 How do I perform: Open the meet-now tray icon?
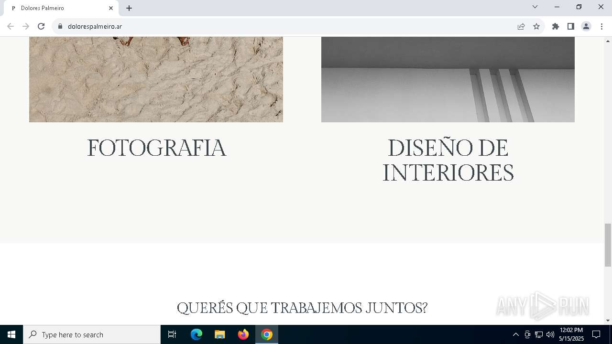pyautogui.click(x=527, y=334)
